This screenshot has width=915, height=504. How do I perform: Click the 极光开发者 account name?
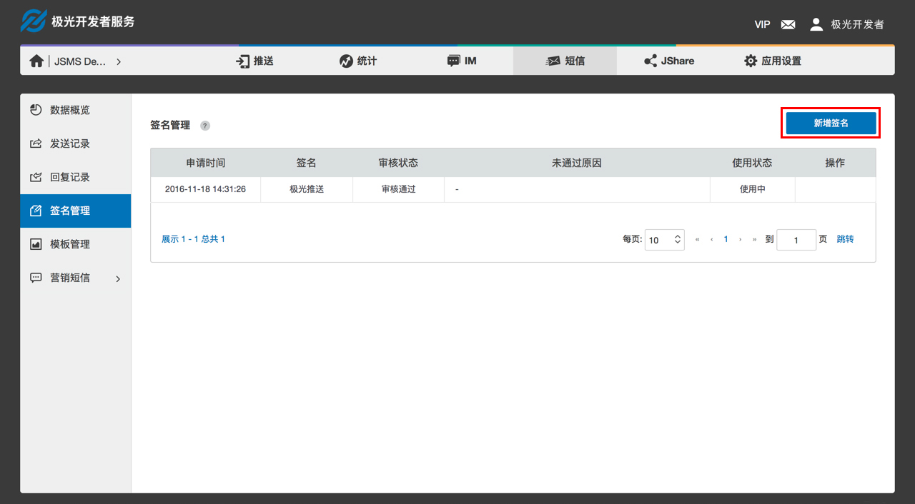(x=857, y=24)
